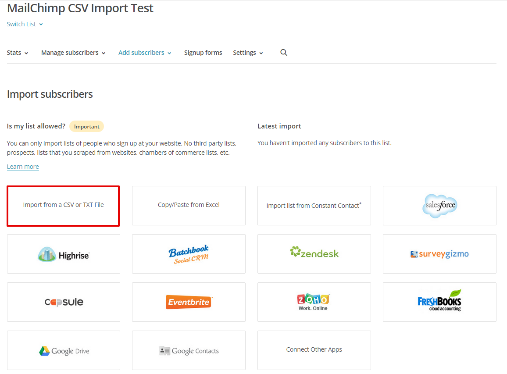
Task: Go to the Signup forms tab
Action: coord(203,53)
